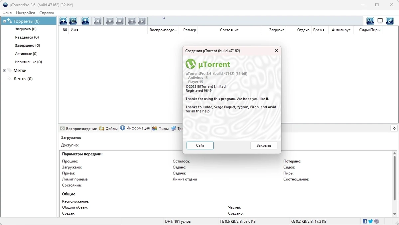Click the Stop torrent square icon

point(120,21)
